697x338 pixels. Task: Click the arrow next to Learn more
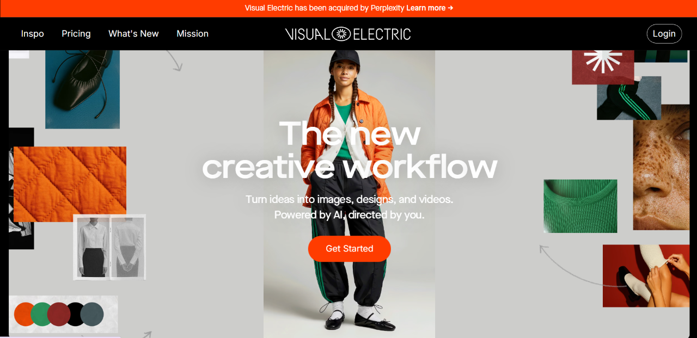click(x=450, y=8)
